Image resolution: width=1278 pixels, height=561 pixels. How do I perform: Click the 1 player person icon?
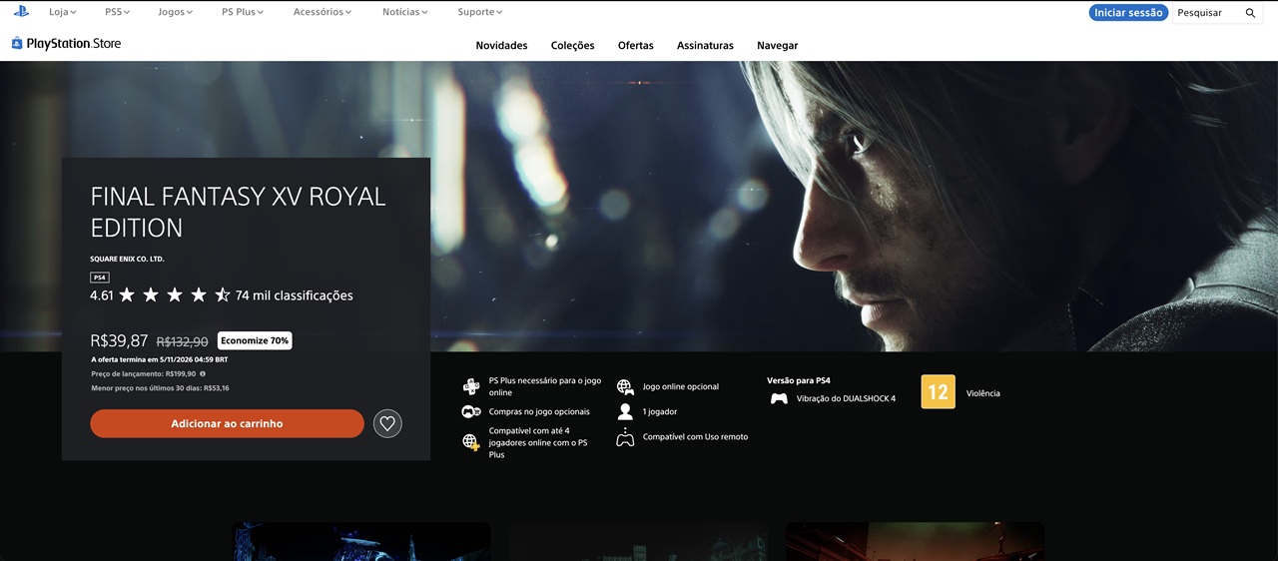coord(625,411)
